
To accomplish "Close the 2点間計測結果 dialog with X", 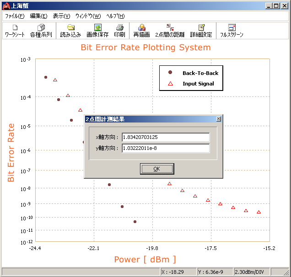I will [218, 119].
